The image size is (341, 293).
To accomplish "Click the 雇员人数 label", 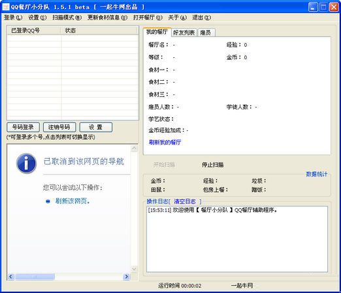I will pos(161,107).
